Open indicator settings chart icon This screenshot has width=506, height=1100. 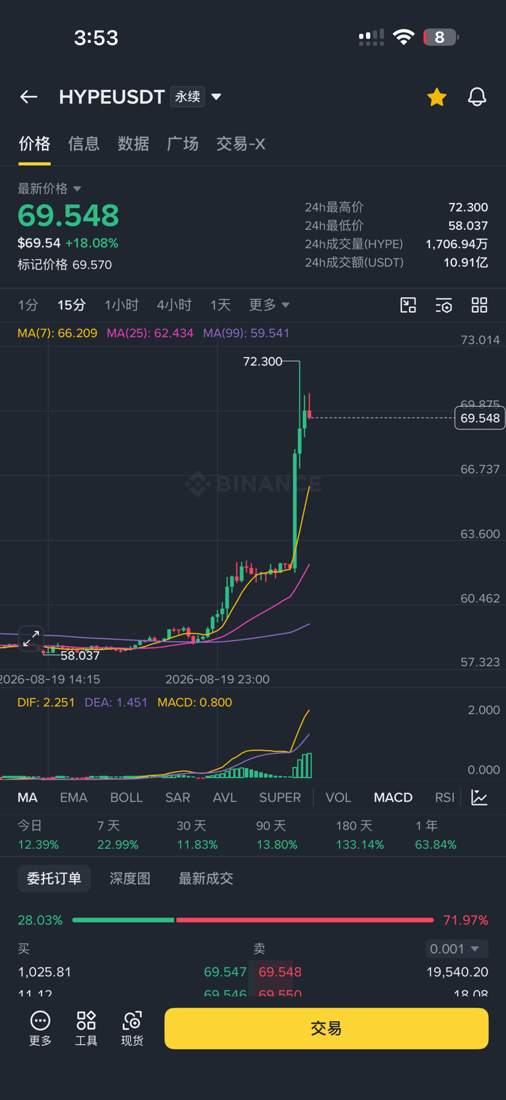coord(480,797)
